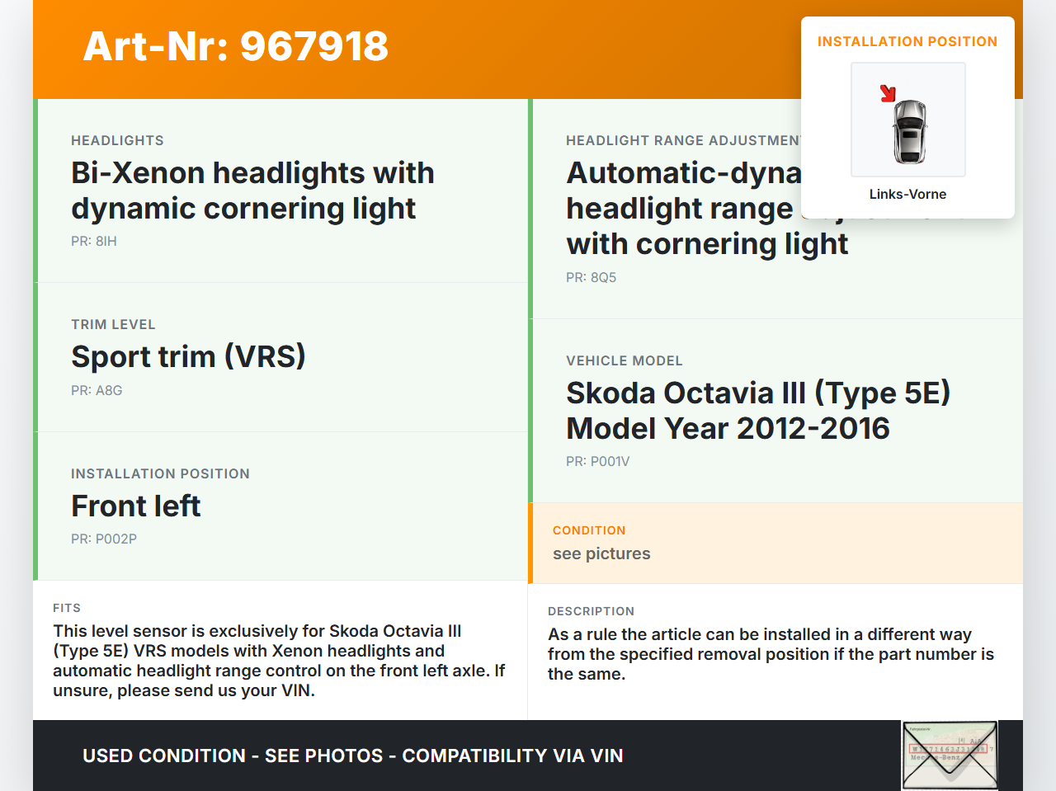Viewport: 1056px width, 791px height.
Task: Click the car diagram with red arrow
Action: pyautogui.click(x=907, y=120)
